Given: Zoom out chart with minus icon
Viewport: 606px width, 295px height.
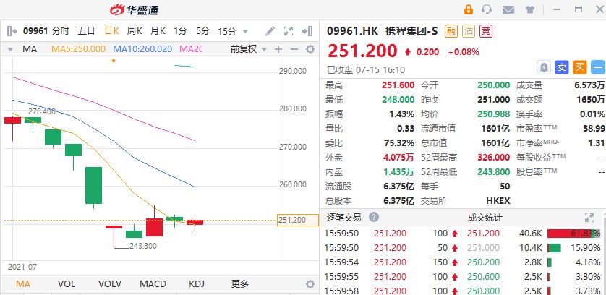Looking at the screenshot, I should 294,49.
